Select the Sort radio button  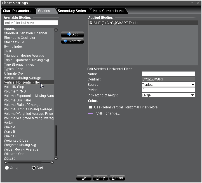point(34,168)
